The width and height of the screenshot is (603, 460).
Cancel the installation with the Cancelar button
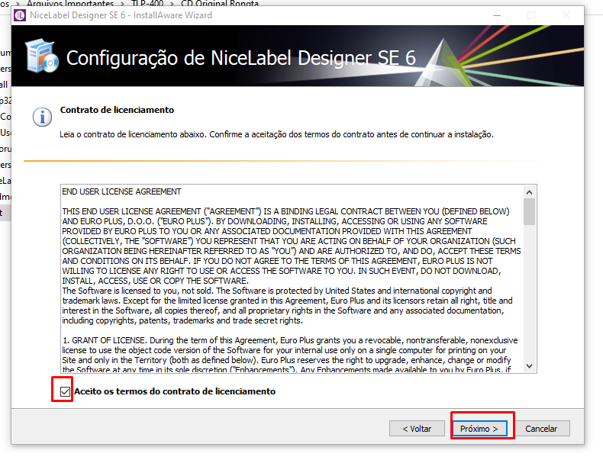pyautogui.click(x=541, y=429)
